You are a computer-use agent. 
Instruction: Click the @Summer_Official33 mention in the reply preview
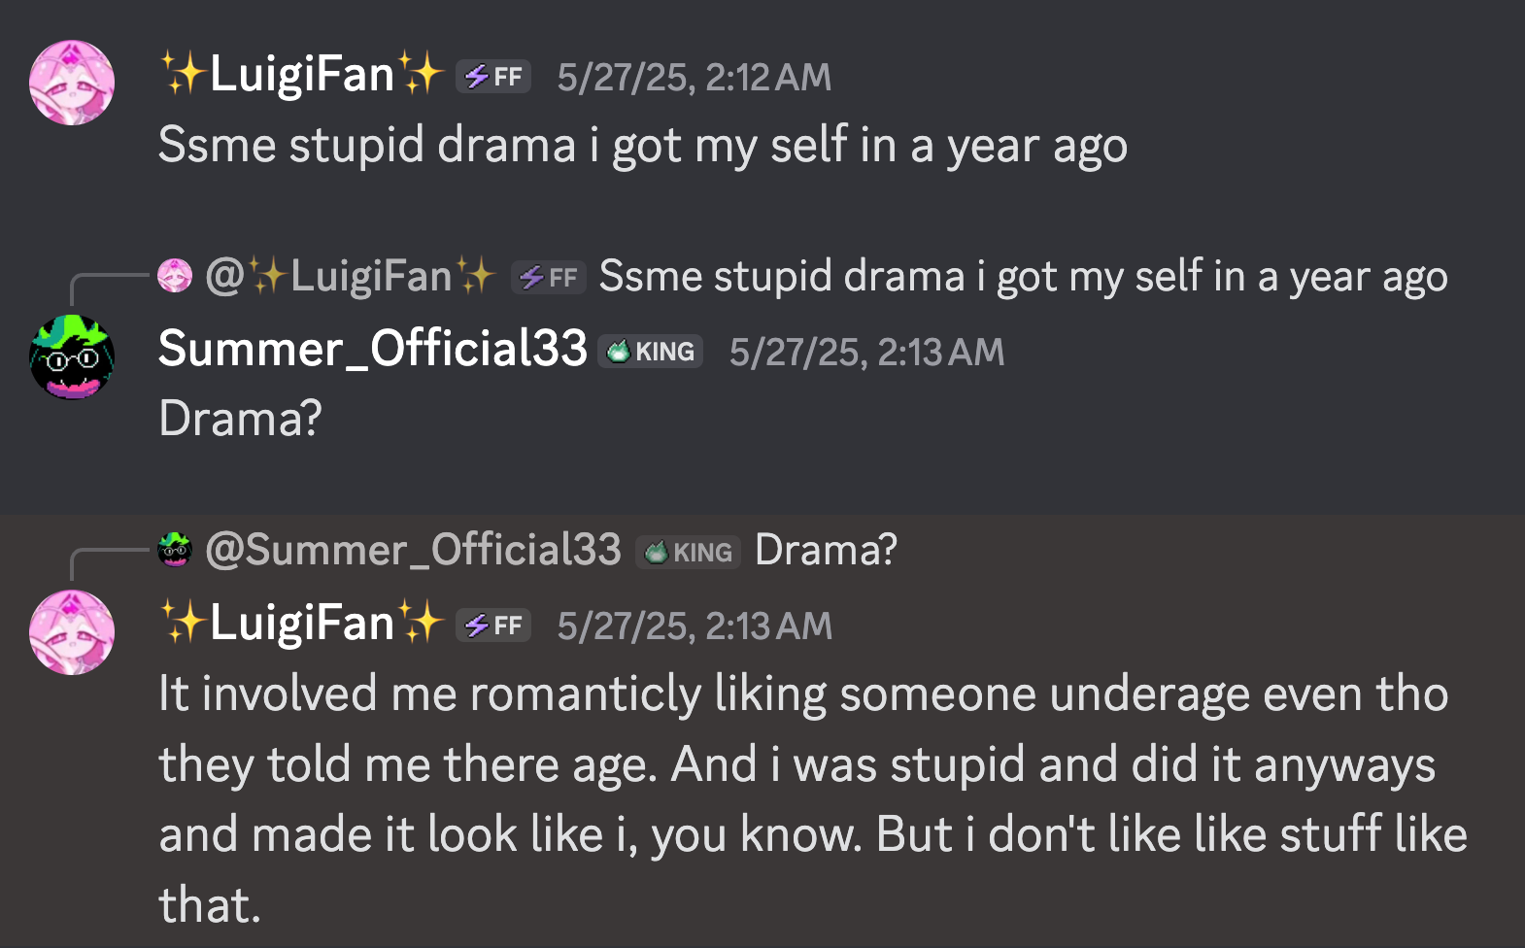[414, 551]
